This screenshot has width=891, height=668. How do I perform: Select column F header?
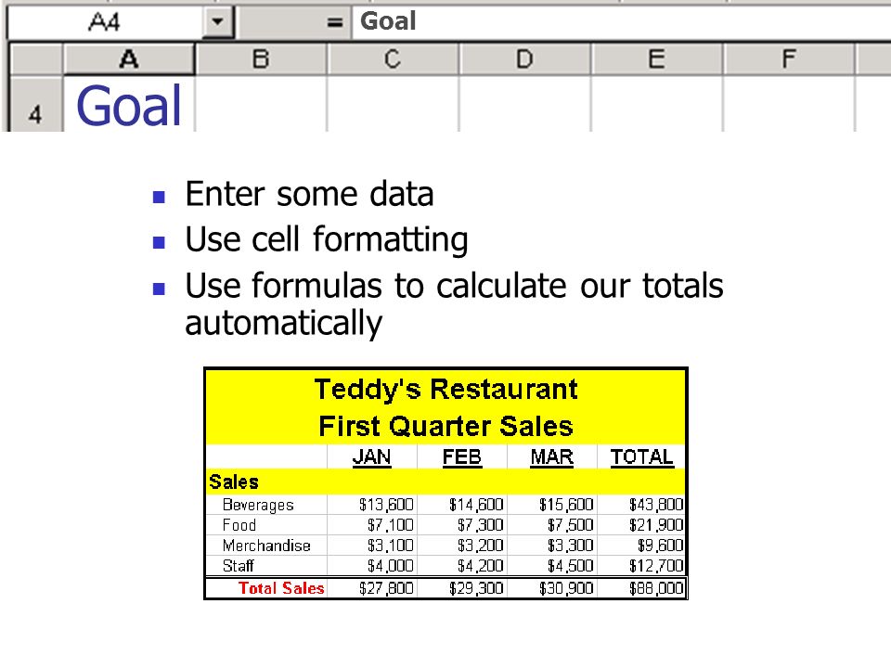pos(788,59)
